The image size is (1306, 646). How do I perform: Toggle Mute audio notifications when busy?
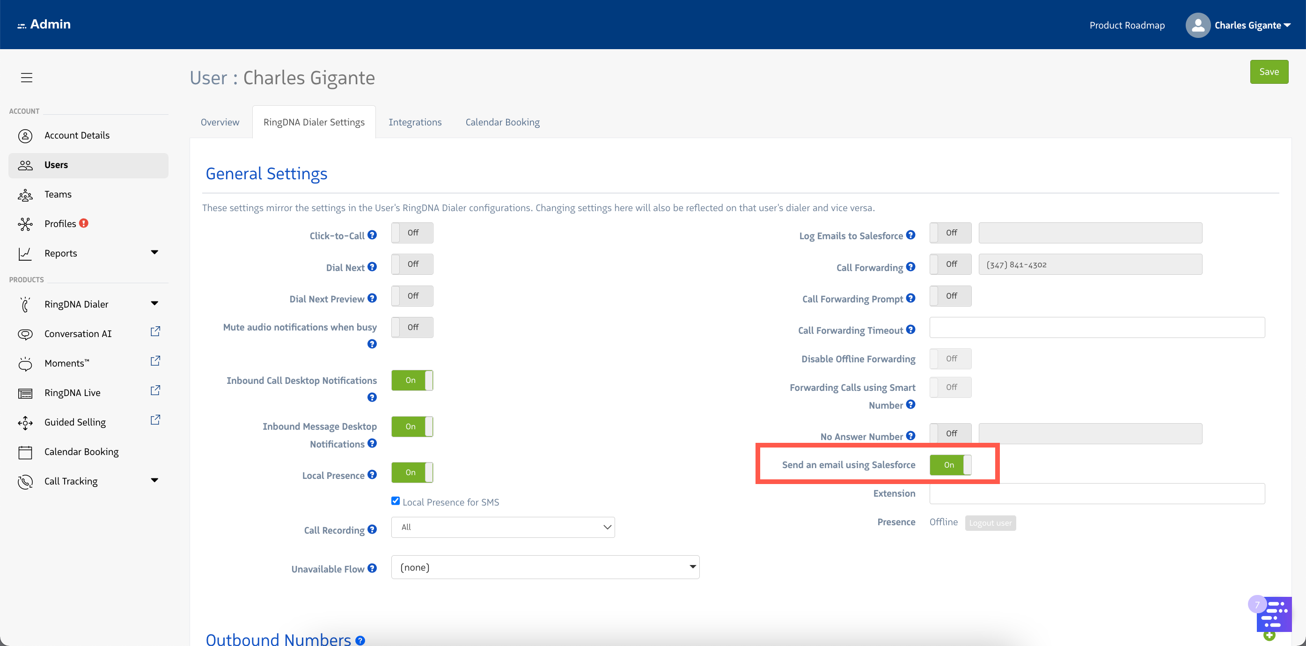click(412, 328)
